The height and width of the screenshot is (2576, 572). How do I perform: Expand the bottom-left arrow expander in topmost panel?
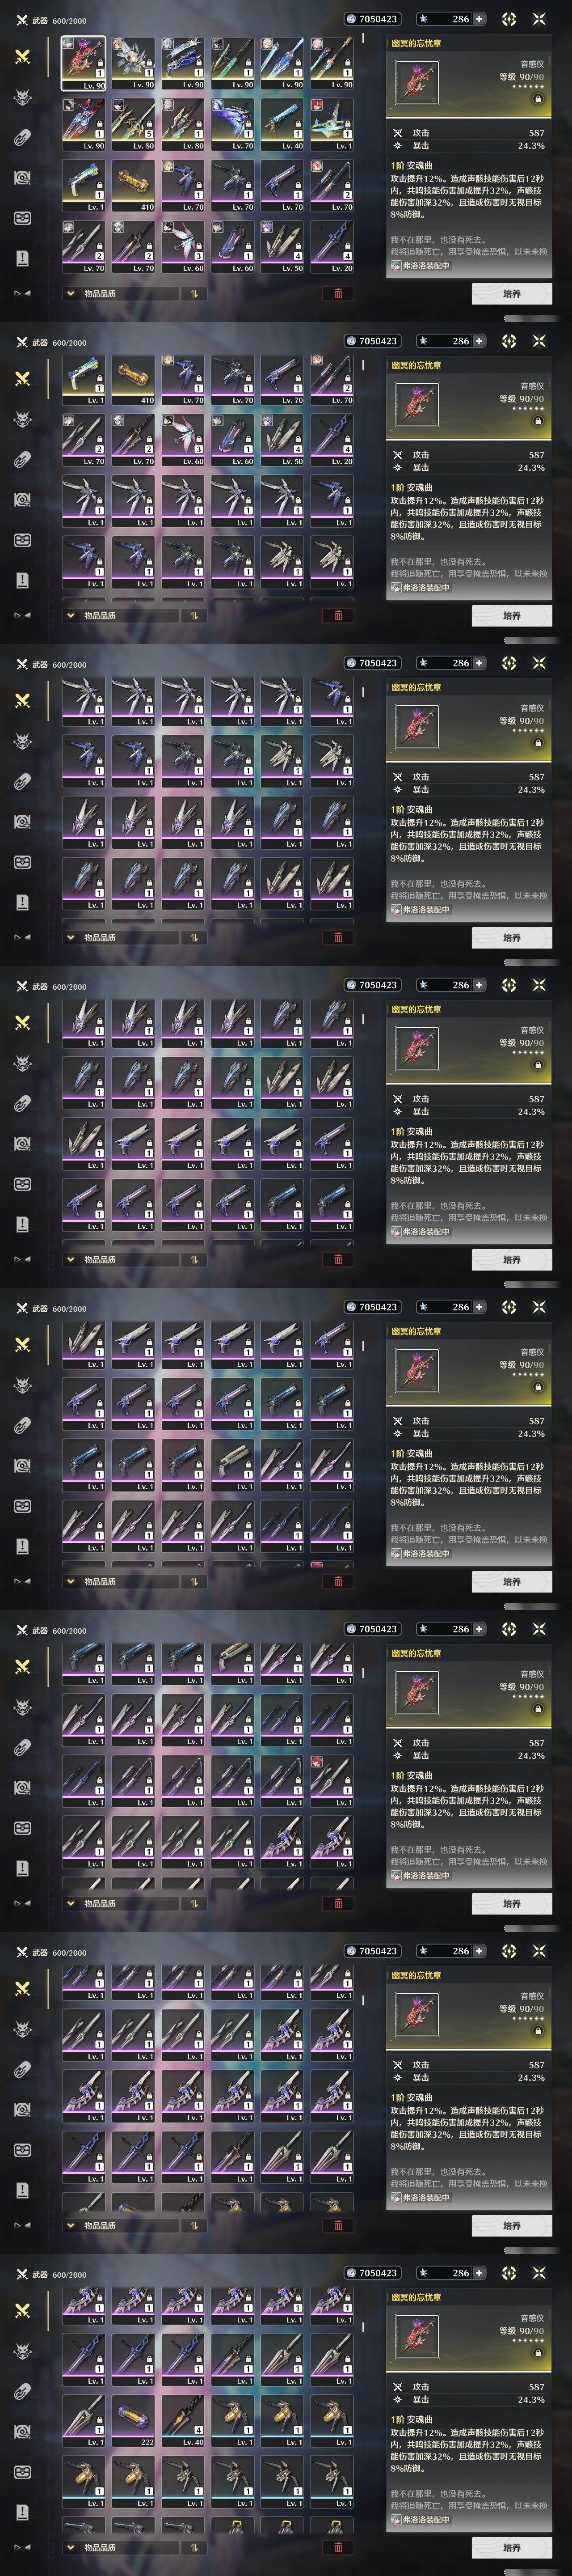pyautogui.click(x=21, y=293)
